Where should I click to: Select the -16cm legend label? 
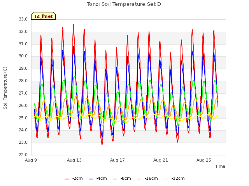click(151, 178)
